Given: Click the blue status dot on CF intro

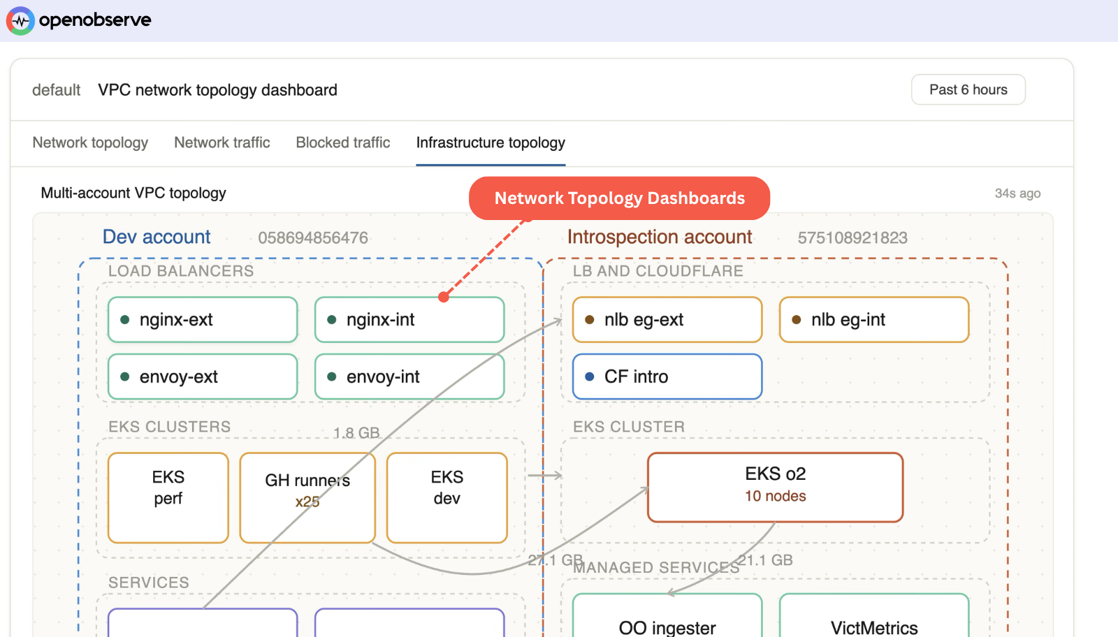Looking at the screenshot, I should tap(590, 376).
